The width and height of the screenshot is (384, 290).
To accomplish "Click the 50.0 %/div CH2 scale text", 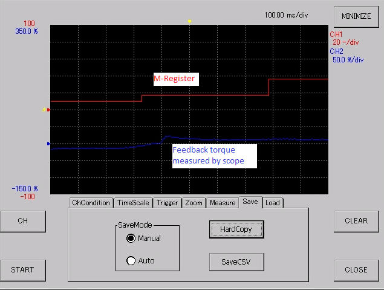I will pyautogui.click(x=348, y=60).
